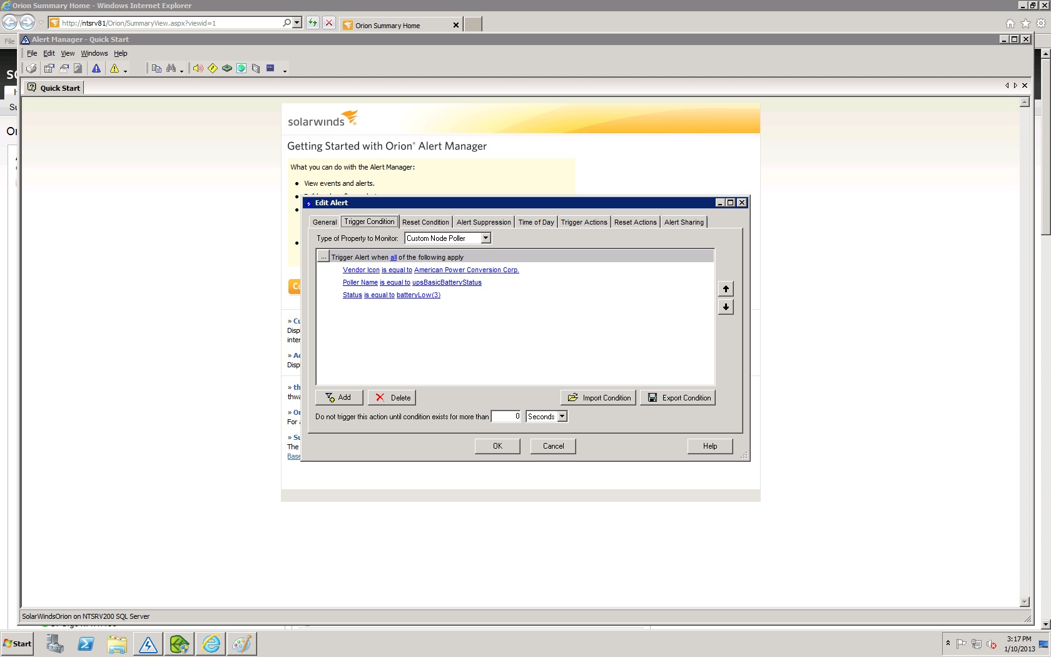Click the yellow warning triangle toolbar icon
This screenshot has width=1051, height=657.
pyautogui.click(x=114, y=69)
